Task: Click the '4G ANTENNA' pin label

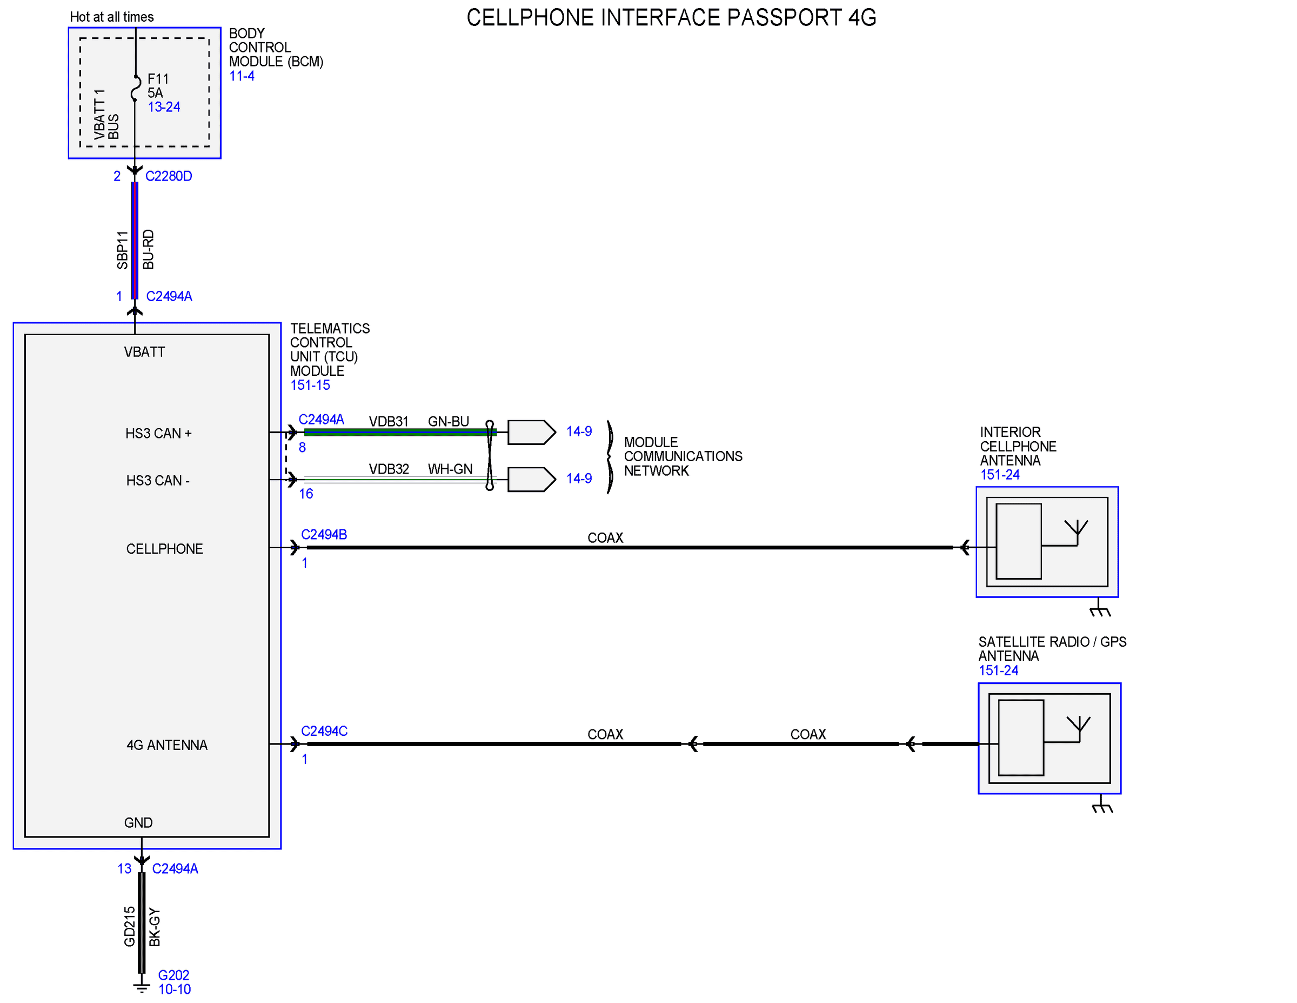Action: pos(167,746)
